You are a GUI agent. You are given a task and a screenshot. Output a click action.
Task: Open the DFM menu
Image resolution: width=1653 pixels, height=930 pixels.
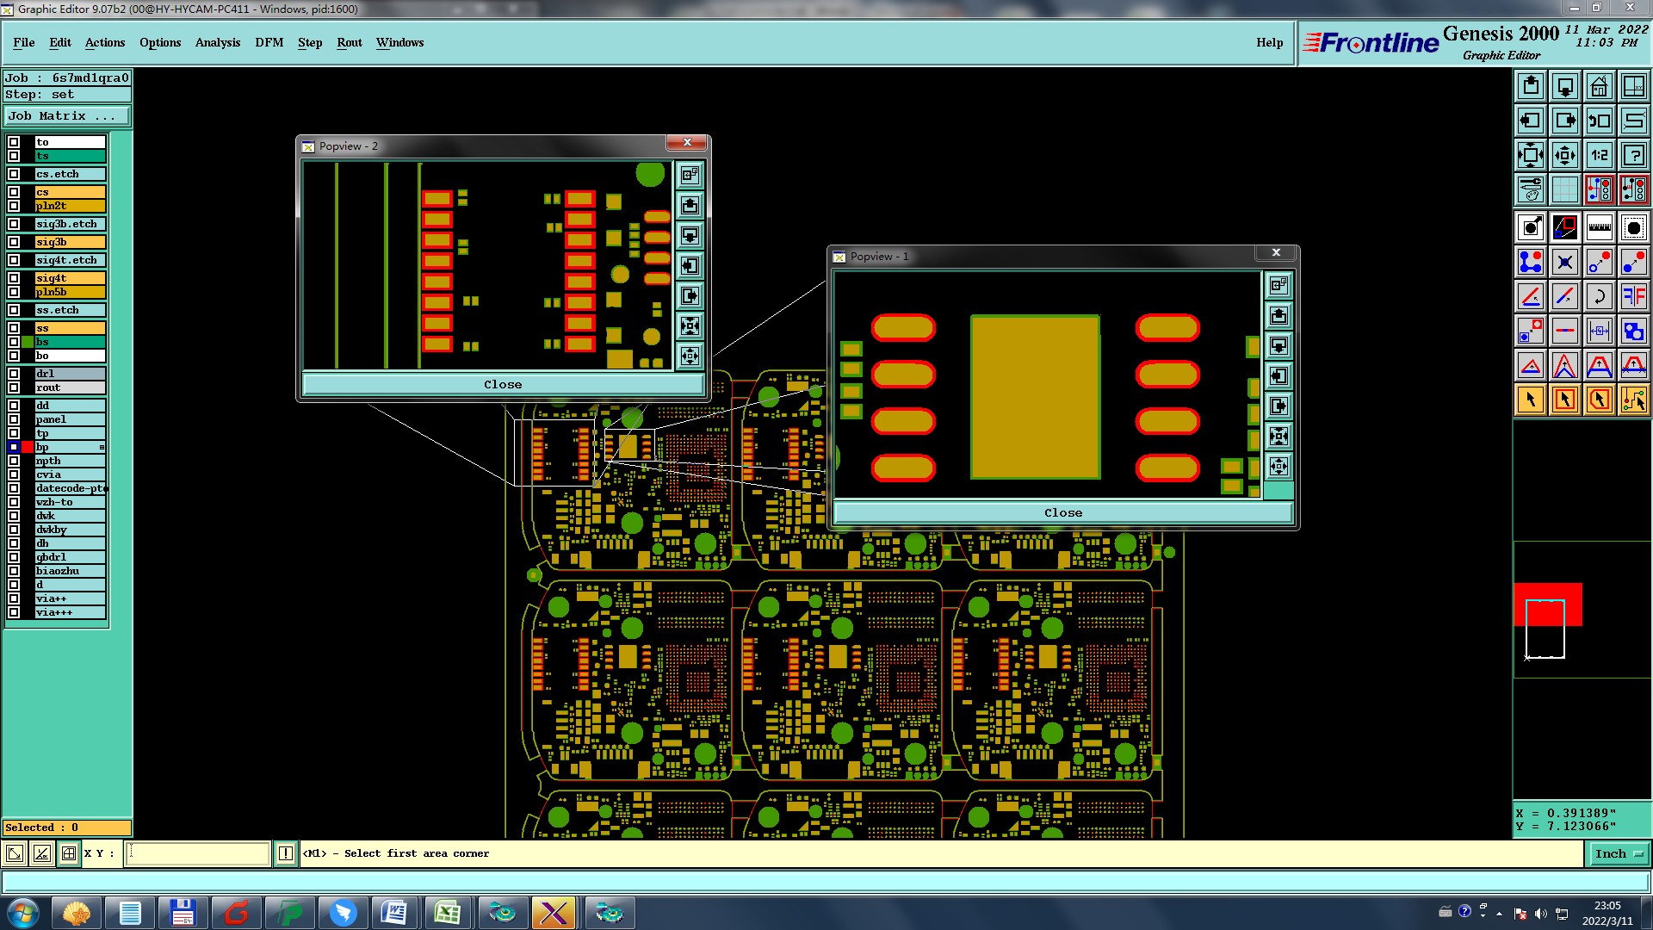pyautogui.click(x=269, y=42)
